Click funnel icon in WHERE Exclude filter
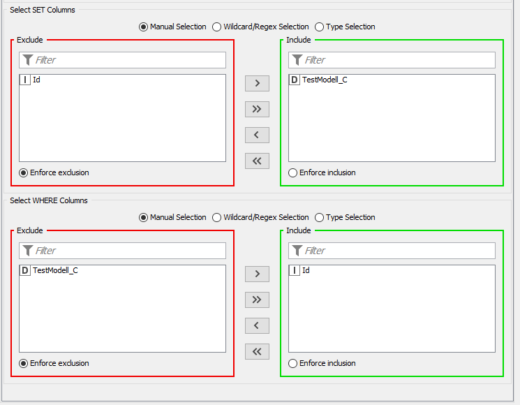 click(28, 251)
